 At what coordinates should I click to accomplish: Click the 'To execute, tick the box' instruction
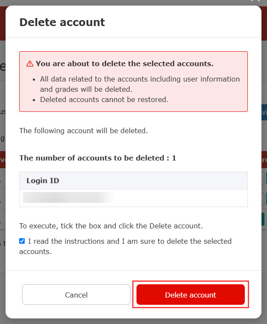111,225
